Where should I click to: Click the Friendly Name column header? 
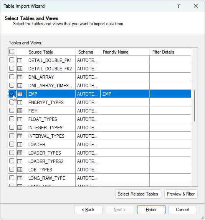click(x=125, y=52)
